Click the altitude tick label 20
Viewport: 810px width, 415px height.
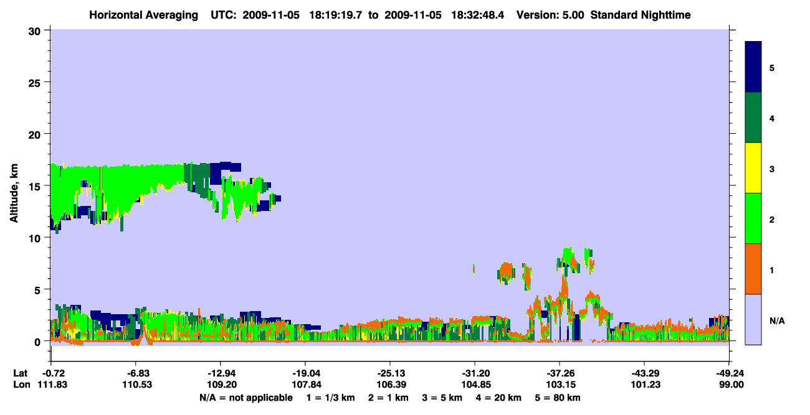coord(36,134)
